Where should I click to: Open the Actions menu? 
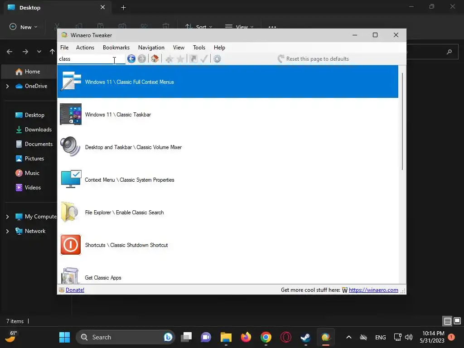[x=85, y=48]
